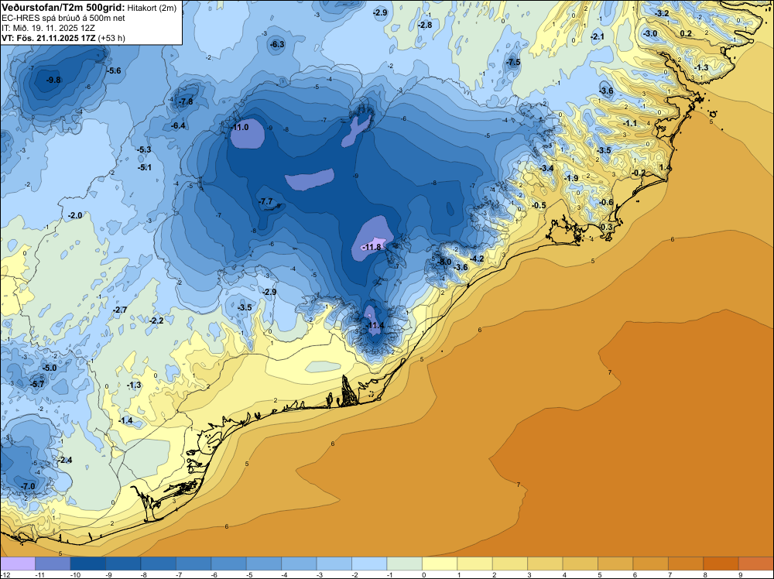This screenshot has height=579, width=774.
Task: Click the -1.1 temperature label
Action: coord(630,123)
